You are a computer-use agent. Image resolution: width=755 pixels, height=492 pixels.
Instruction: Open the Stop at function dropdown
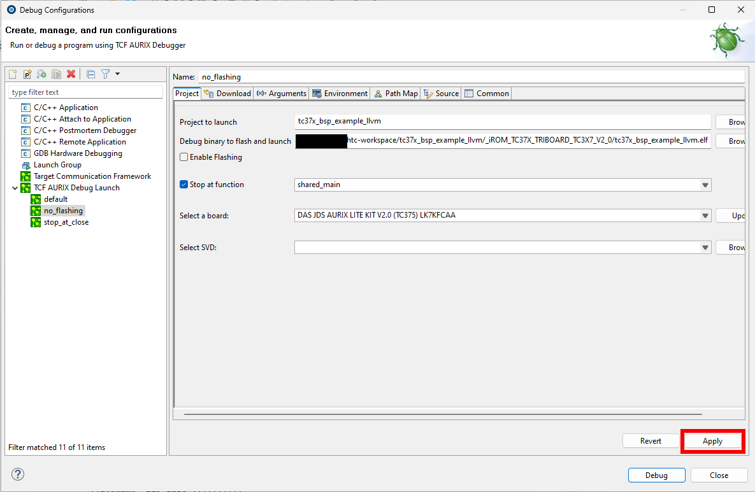tap(705, 185)
